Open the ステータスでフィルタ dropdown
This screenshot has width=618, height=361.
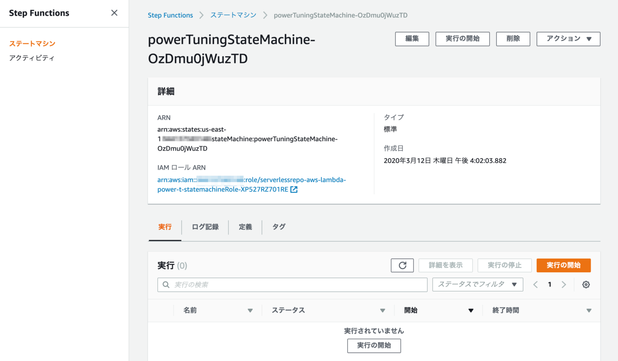click(477, 284)
